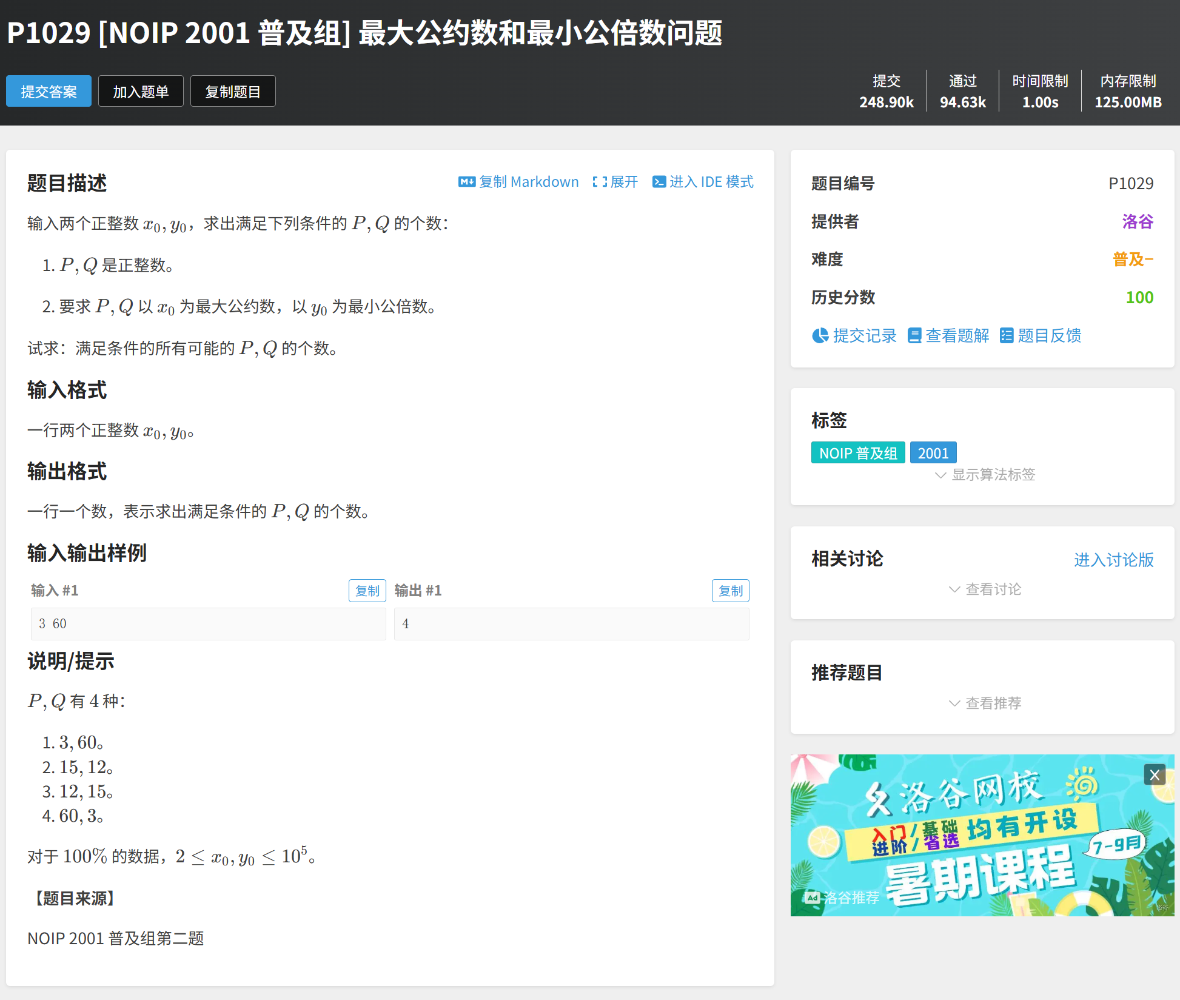This screenshot has width=1180, height=1000.
Task: Click the Ad badge on the banner
Action: (x=813, y=898)
